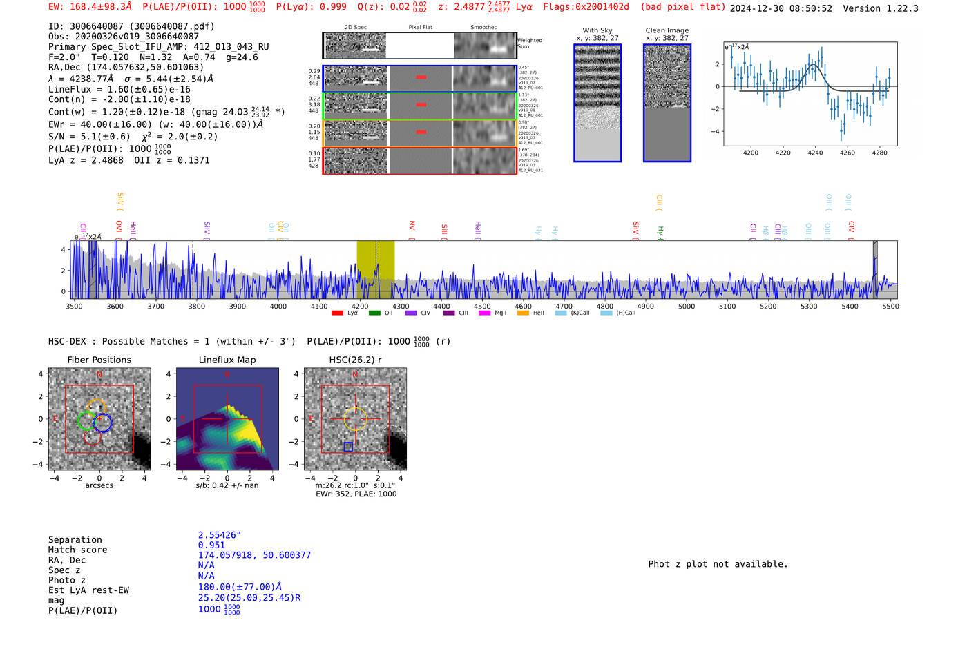Image resolution: width=967 pixels, height=658 pixels.
Task: Click the S/N = 5.1(±0.6) line
Action: 133,137
